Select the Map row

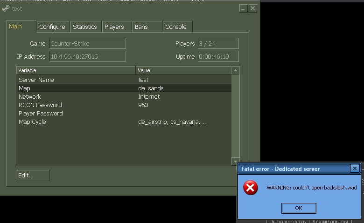tap(124, 88)
